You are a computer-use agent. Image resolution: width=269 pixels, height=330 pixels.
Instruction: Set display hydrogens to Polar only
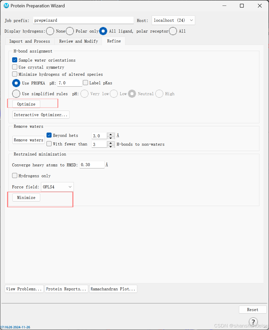(x=70, y=31)
